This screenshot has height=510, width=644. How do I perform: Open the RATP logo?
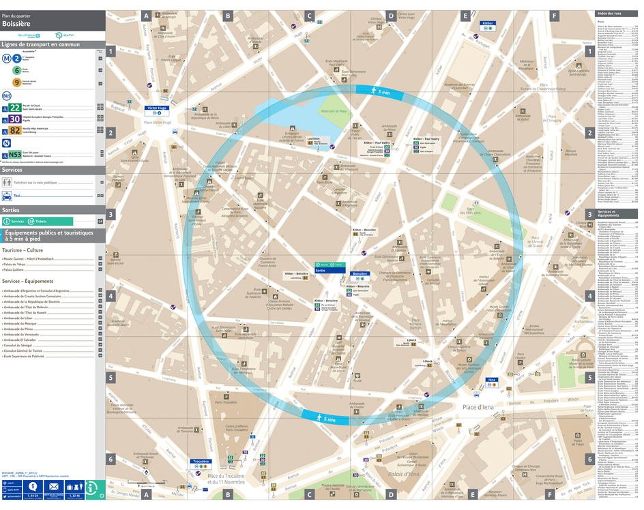pos(64,35)
